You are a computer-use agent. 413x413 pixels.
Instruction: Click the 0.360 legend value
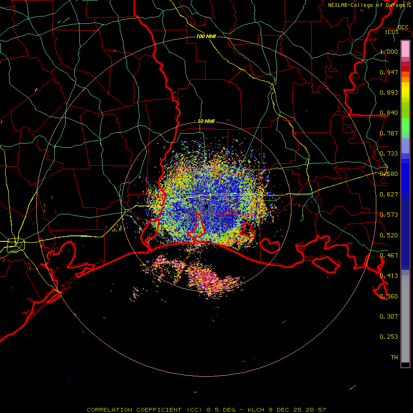click(x=389, y=296)
